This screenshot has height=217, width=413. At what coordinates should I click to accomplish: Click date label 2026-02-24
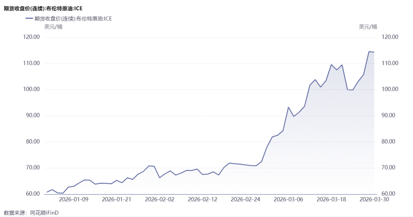point(245,200)
